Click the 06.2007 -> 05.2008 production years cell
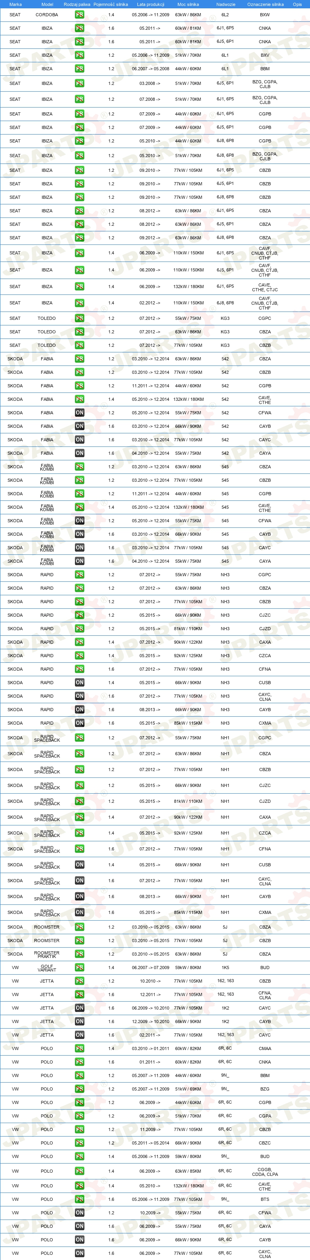This screenshot has height=1260, width=310. click(151, 69)
